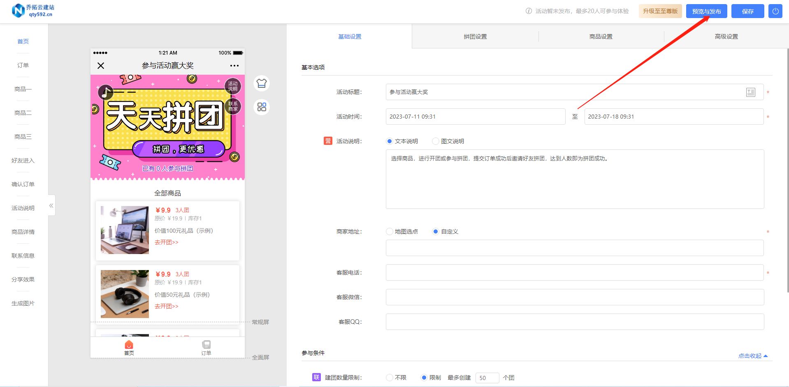Click the 商家地址 input field
The image size is (789, 387).
(x=575, y=248)
